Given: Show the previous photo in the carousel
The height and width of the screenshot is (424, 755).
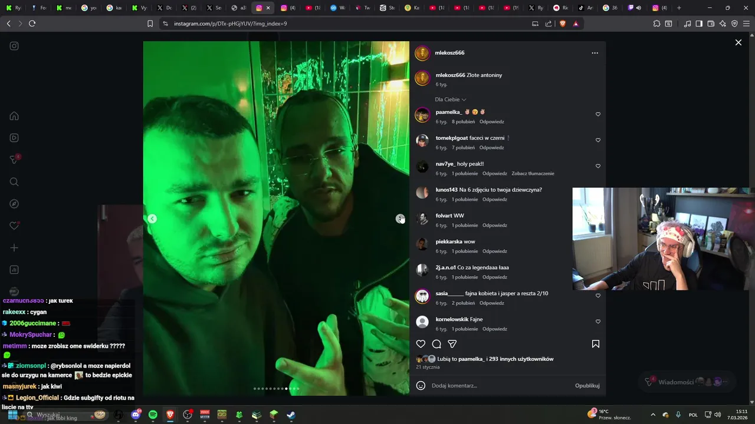Looking at the screenshot, I should (x=152, y=218).
